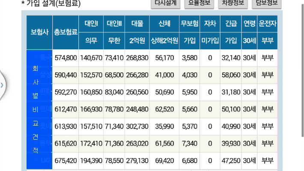The height and width of the screenshot is (171, 304).
Task: Select total premium 675,420
Action: tap(66, 161)
